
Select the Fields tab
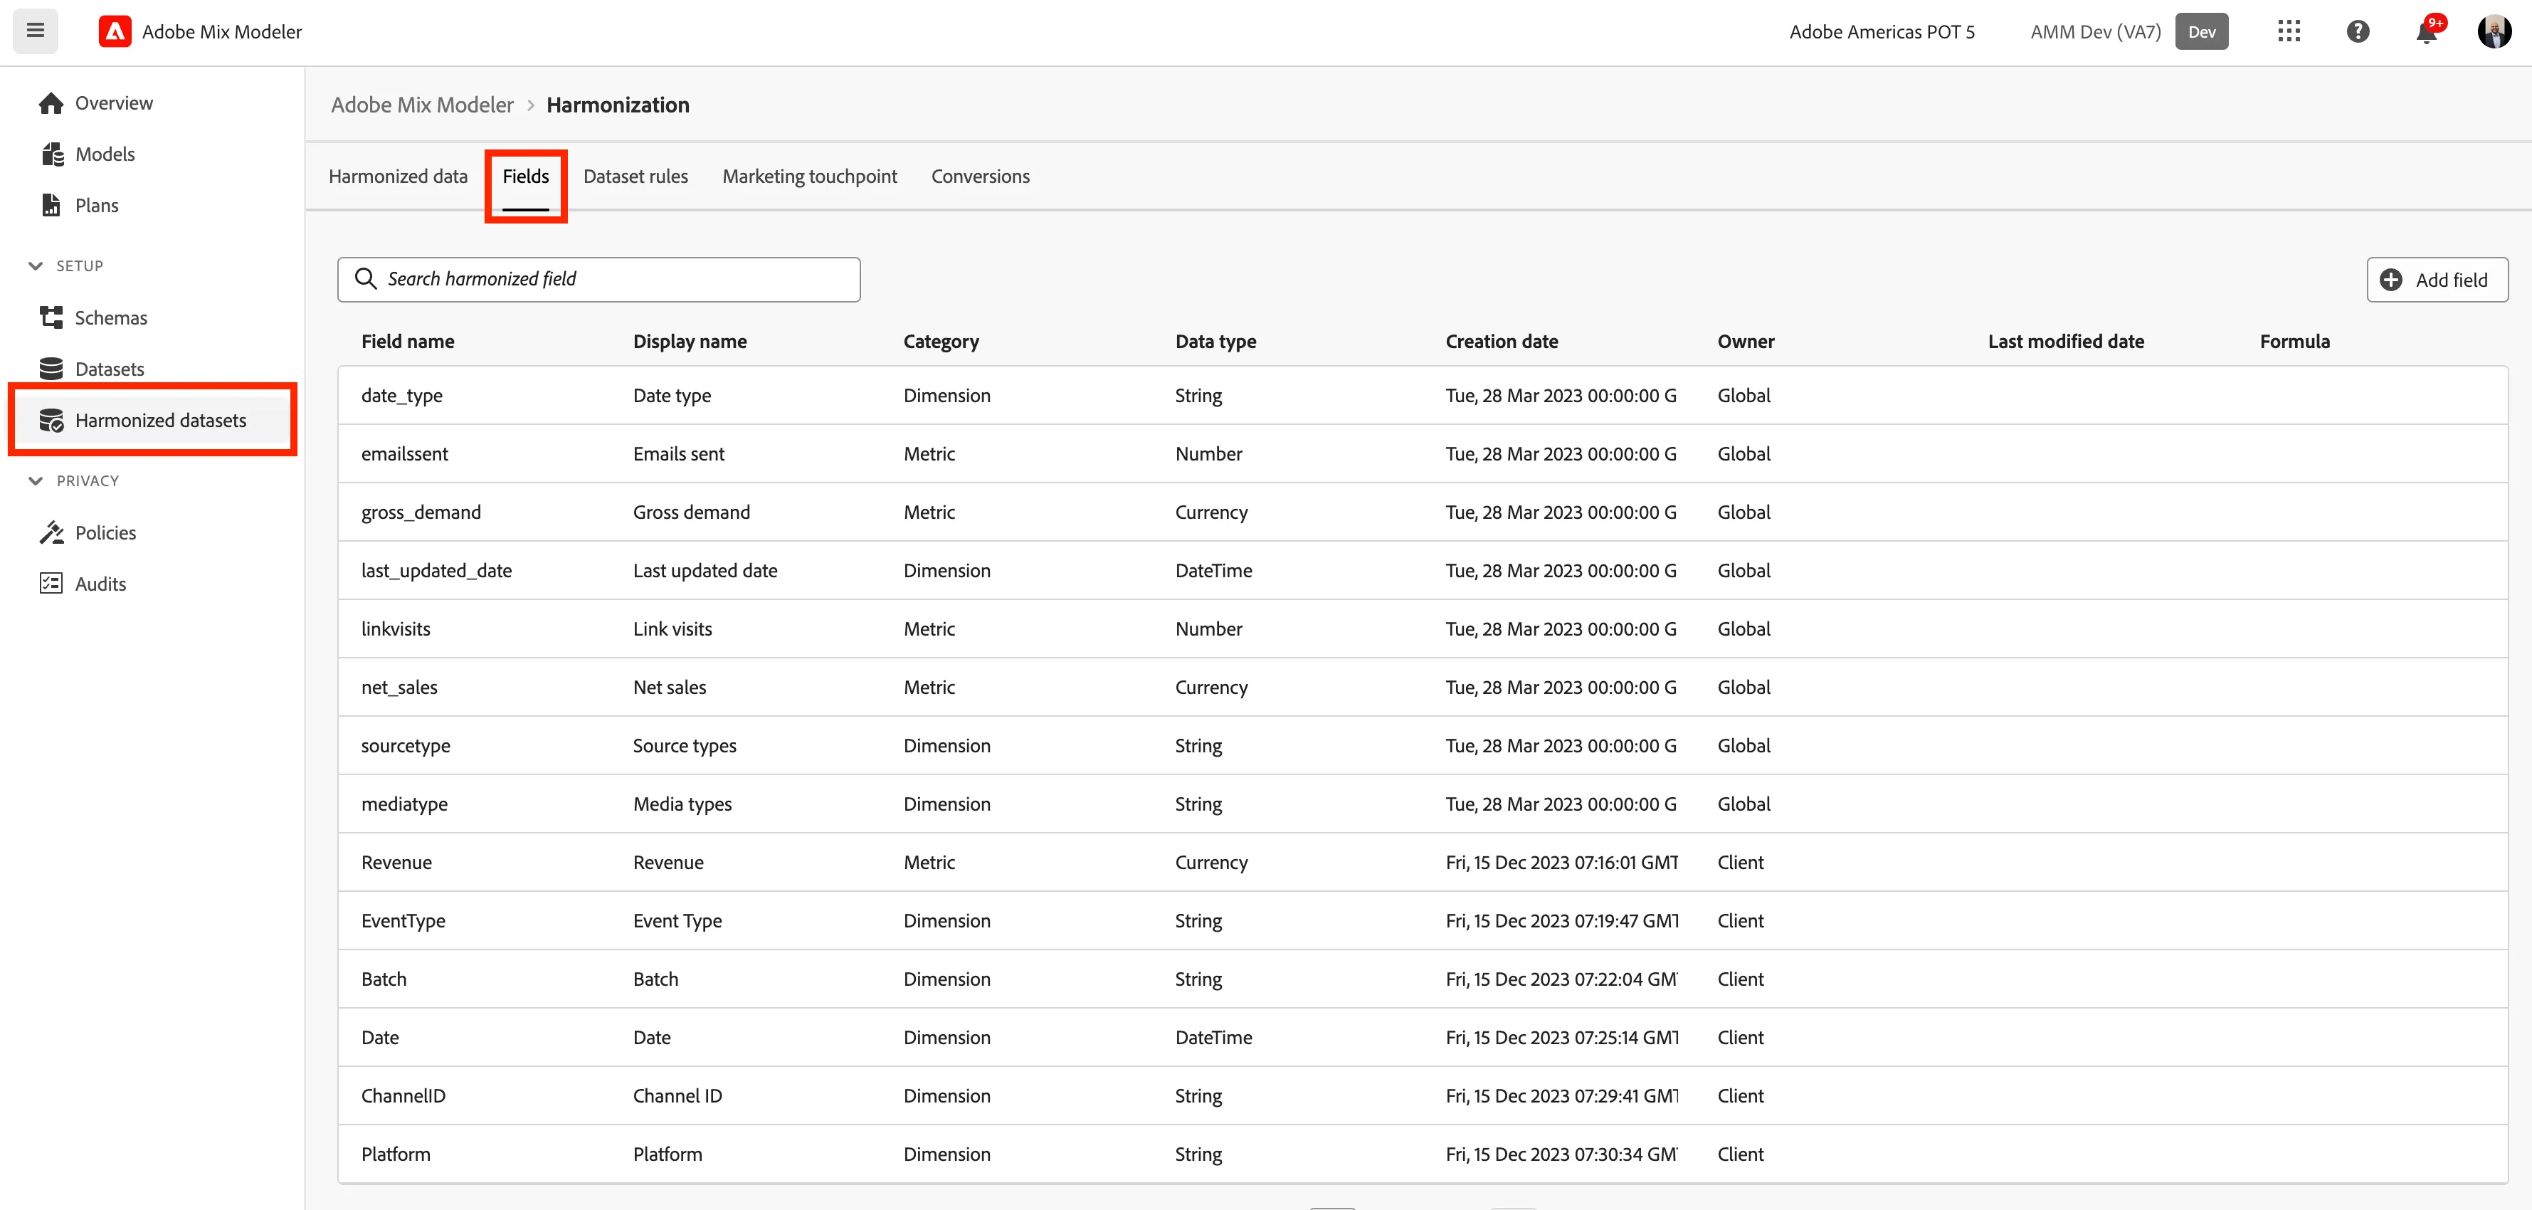(x=526, y=177)
